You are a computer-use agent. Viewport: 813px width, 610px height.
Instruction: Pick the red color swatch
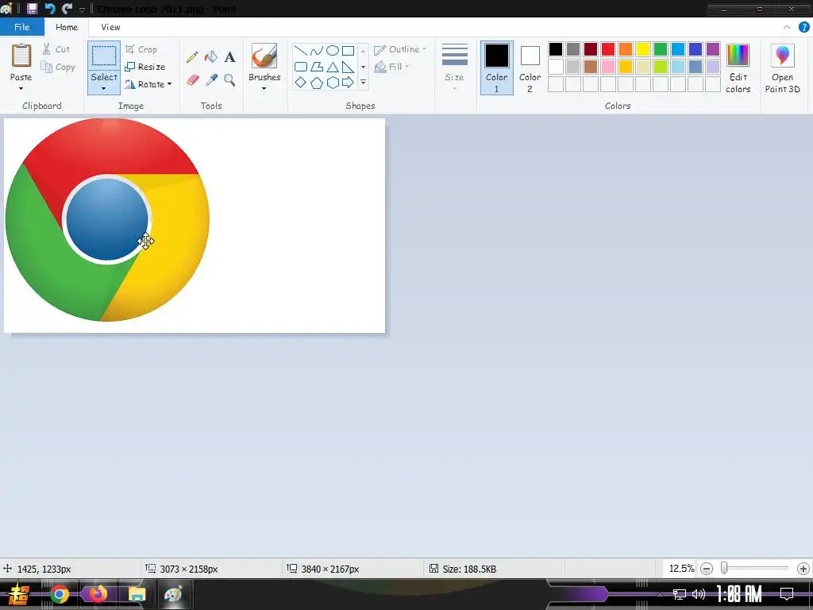(607, 49)
